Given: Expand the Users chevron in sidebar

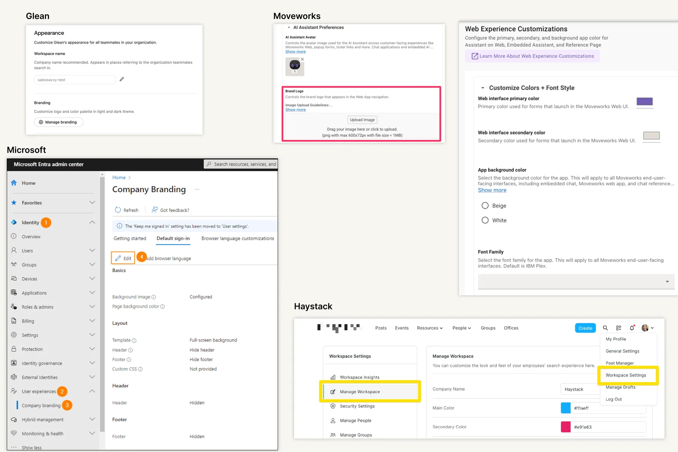Looking at the screenshot, I should [92, 250].
